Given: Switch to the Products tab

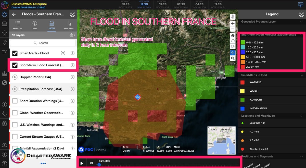Looking at the screenshot, I should (18, 25).
